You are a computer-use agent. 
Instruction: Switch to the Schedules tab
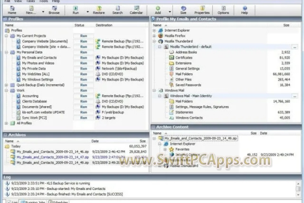pos(58,202)
